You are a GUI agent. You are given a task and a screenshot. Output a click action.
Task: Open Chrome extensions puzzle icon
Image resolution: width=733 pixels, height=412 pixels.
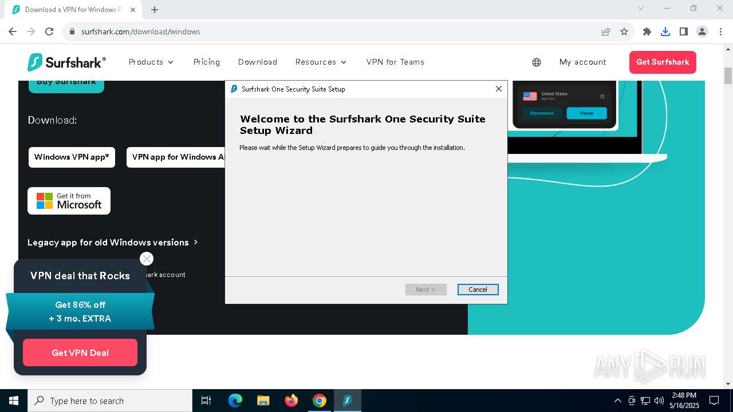click(x=647, y=31)
